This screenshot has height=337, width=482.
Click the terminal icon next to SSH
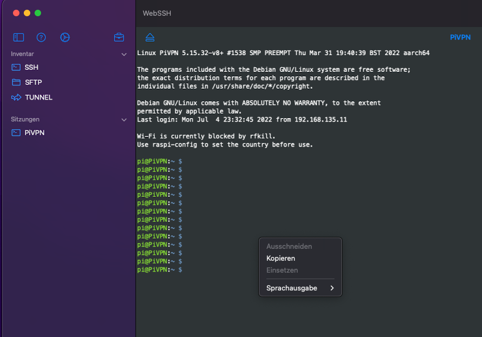[x=16, y=68]
